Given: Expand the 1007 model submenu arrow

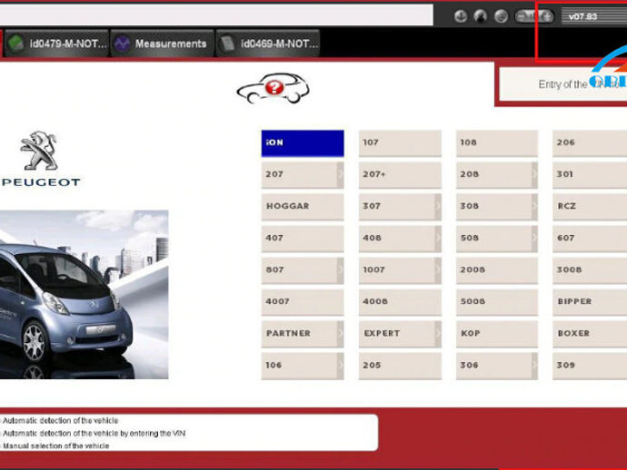Looking at the screenshot, I should [x=438, y=270].
